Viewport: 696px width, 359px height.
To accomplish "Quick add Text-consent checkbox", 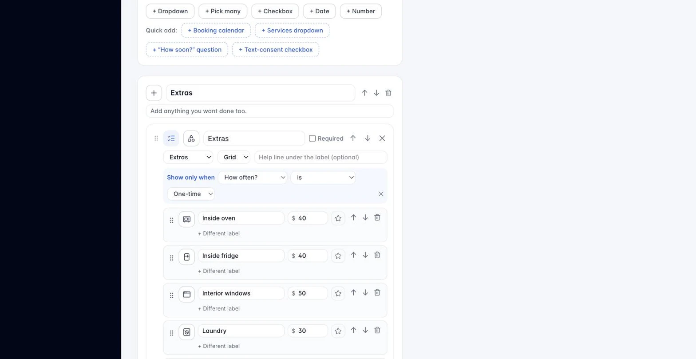I will (x=276, y=50).
